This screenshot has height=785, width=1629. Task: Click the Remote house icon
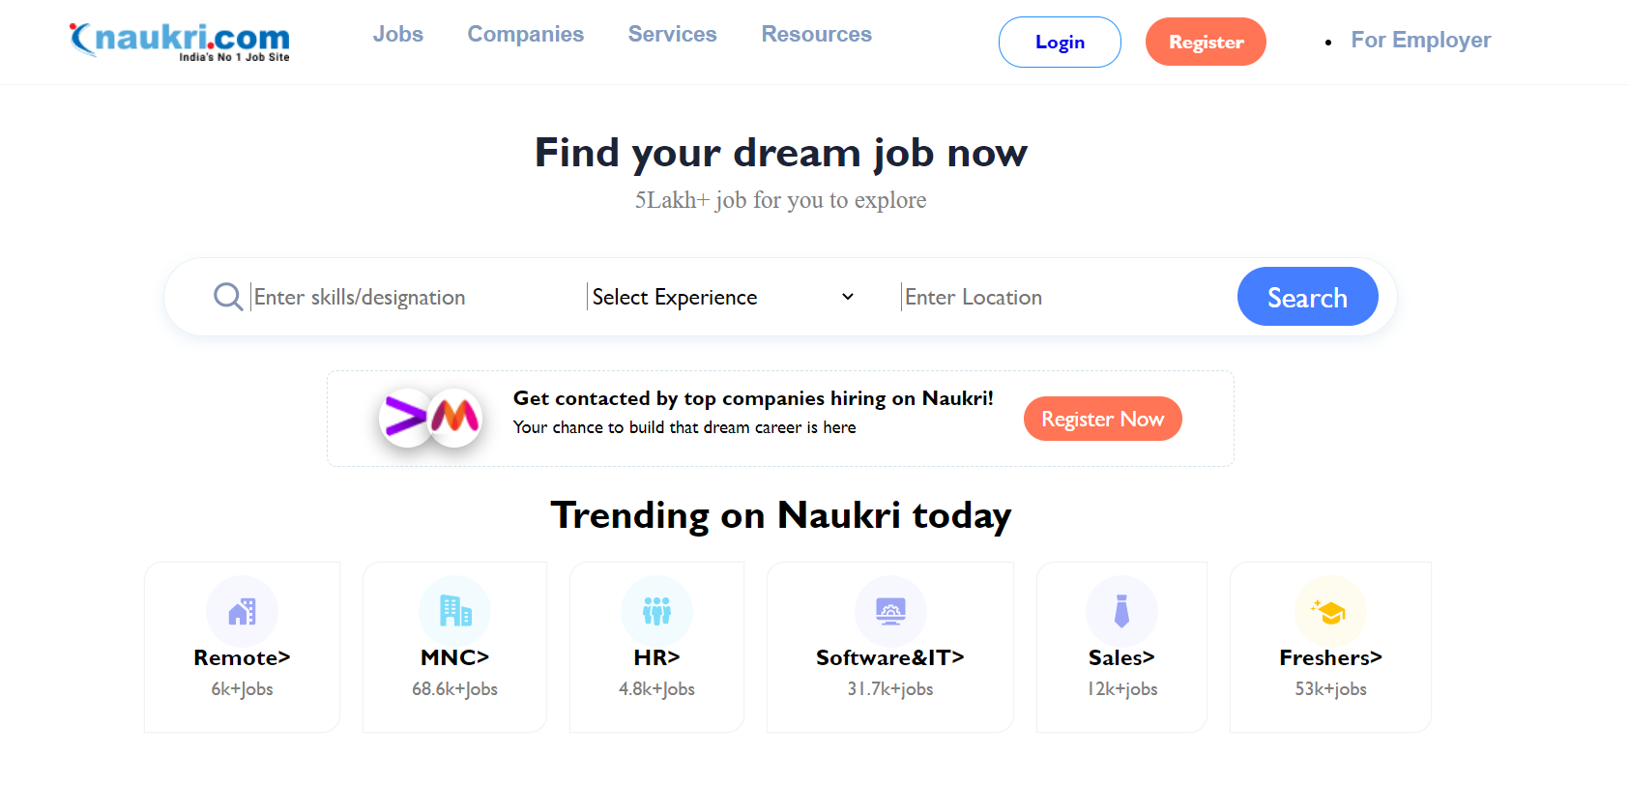(x=242, y=611)
